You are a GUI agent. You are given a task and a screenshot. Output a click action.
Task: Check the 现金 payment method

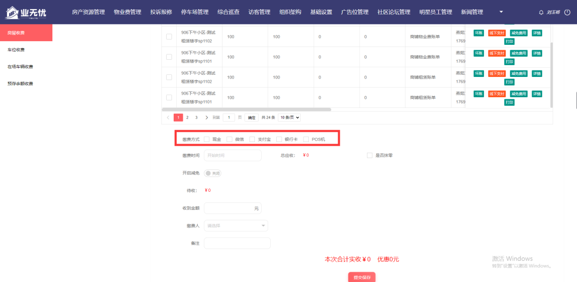click(207, 139)
